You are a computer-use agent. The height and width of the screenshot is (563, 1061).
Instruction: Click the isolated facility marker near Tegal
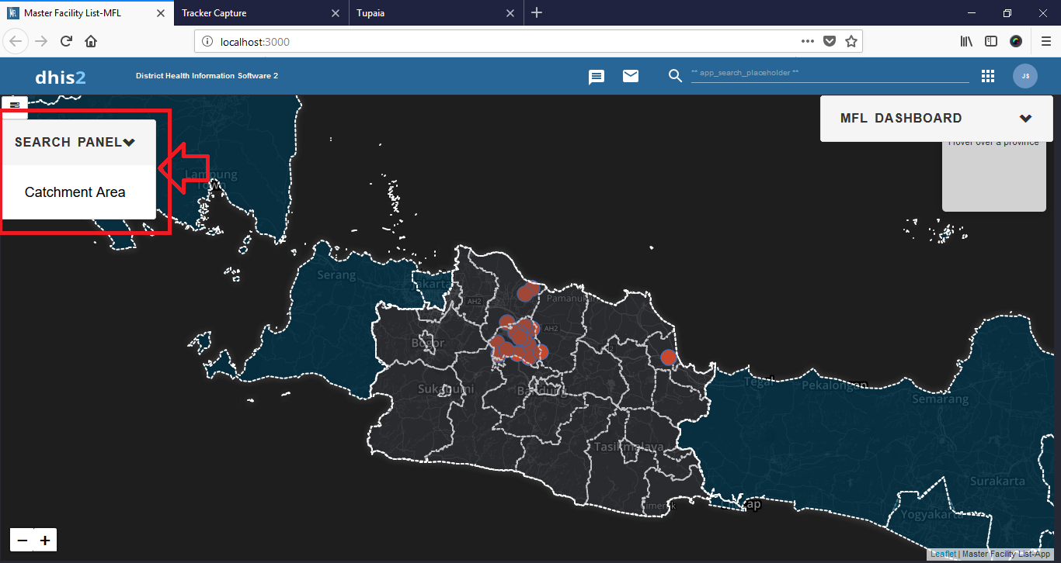(x=668, y=357)
